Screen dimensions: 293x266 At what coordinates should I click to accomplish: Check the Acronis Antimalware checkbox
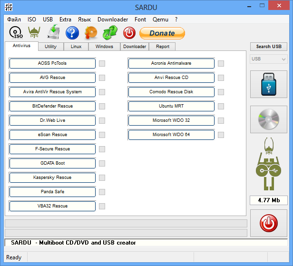coord(221,63)
